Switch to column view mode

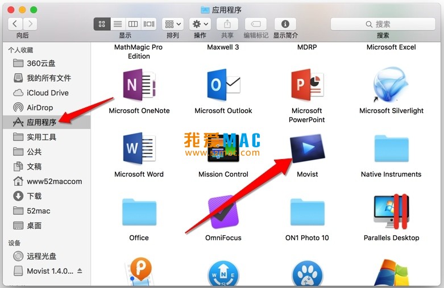[133, 24]
